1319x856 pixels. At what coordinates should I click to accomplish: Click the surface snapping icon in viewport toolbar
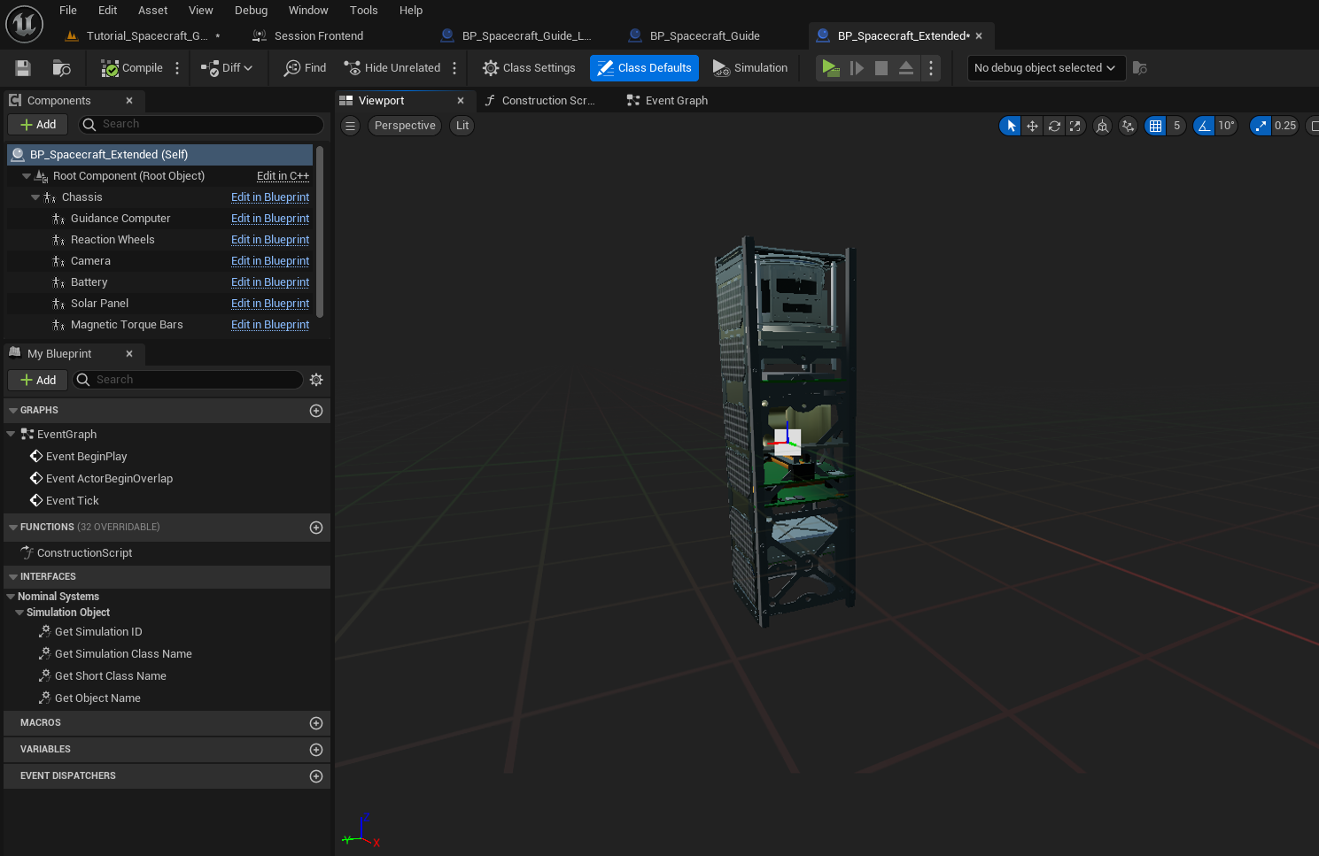pyautogui.click(x=1128, y=126)
